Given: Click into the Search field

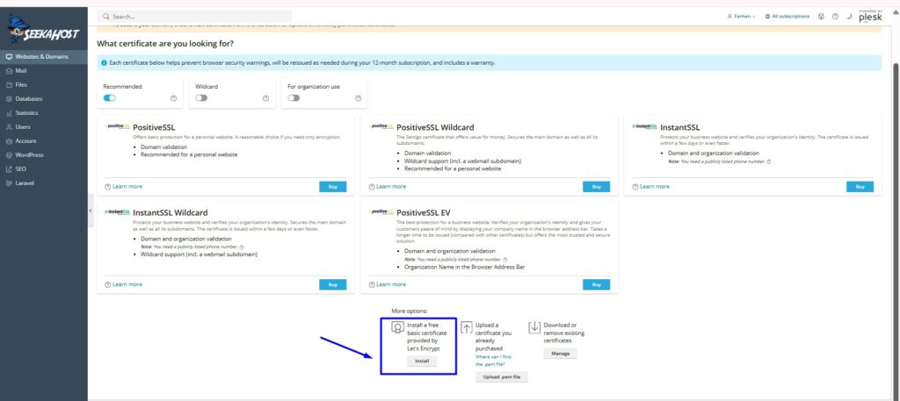Looking at the screenshot, I should pyautogui.click(x=194, y=17).
